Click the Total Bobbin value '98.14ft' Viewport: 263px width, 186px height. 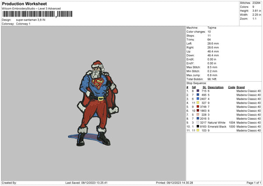(212, 79)
